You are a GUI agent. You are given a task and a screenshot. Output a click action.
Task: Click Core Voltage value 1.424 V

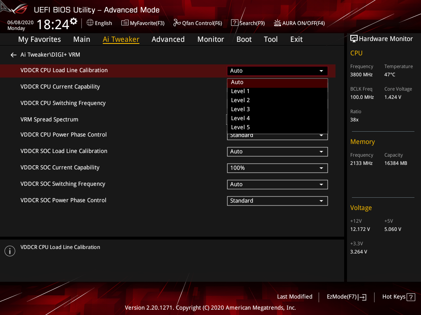pos(393,97)
